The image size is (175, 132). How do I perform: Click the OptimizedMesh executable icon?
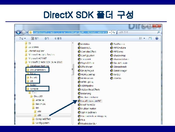pyautogui.click(x=79, y=112)
